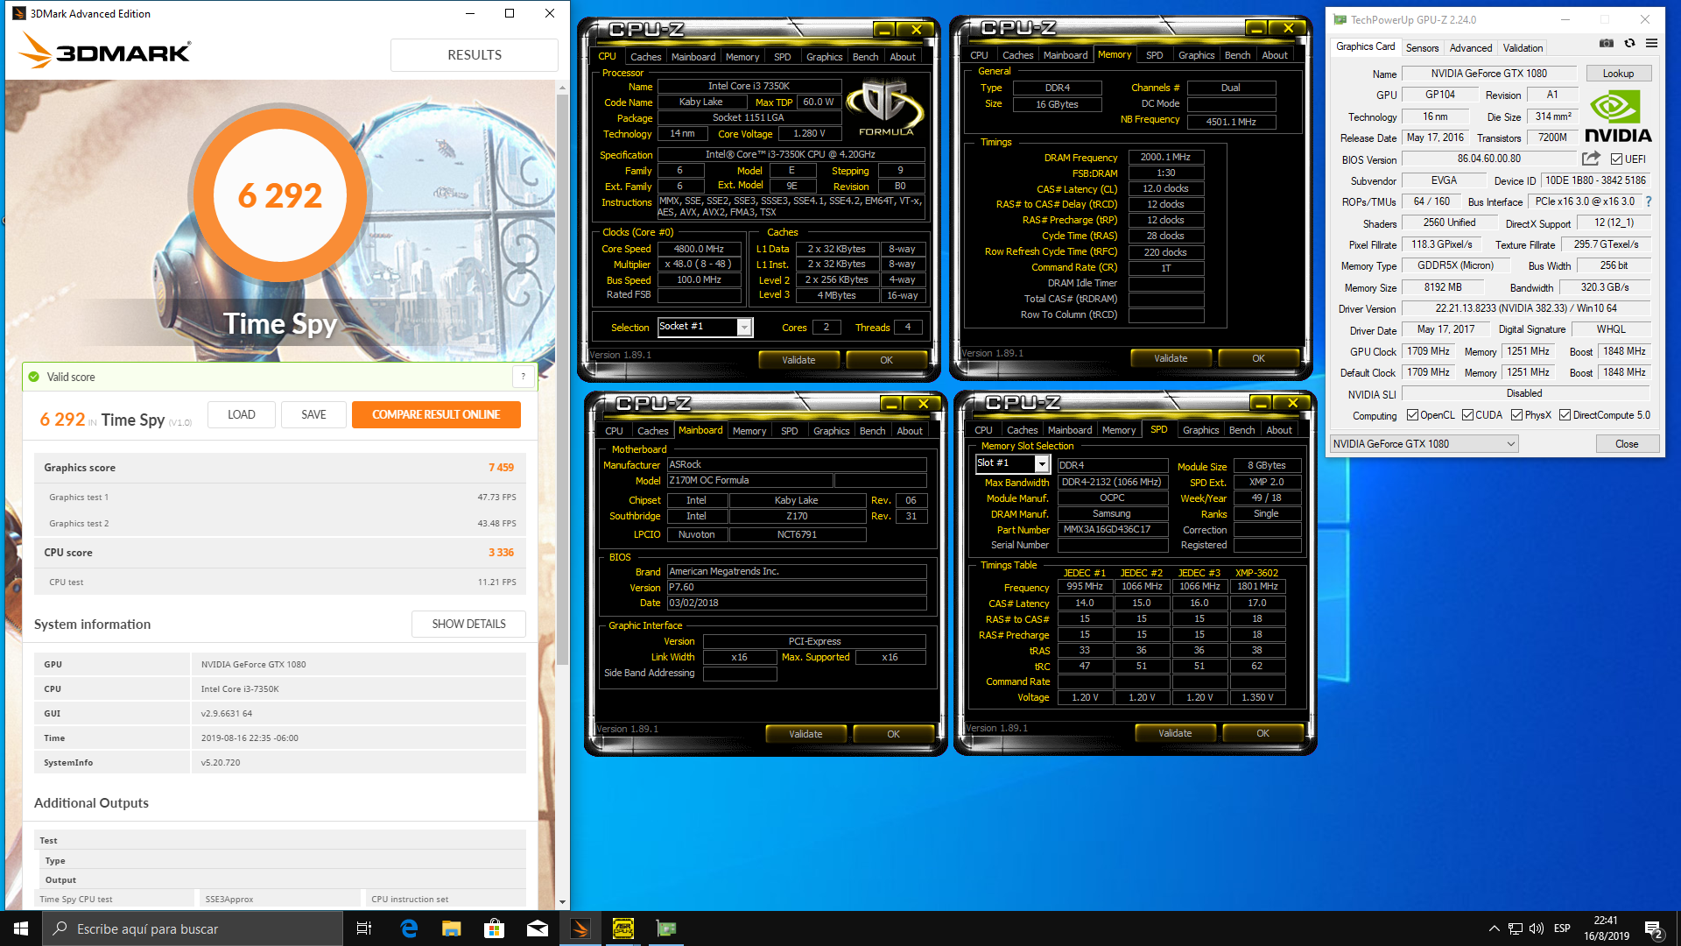This screenshot has height=946, width=1681.
Task: Click the valid score help question mark
Action: click(524, 377)
